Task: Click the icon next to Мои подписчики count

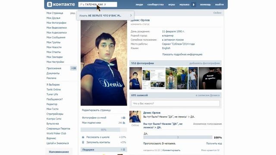Action: pos(124,123)
